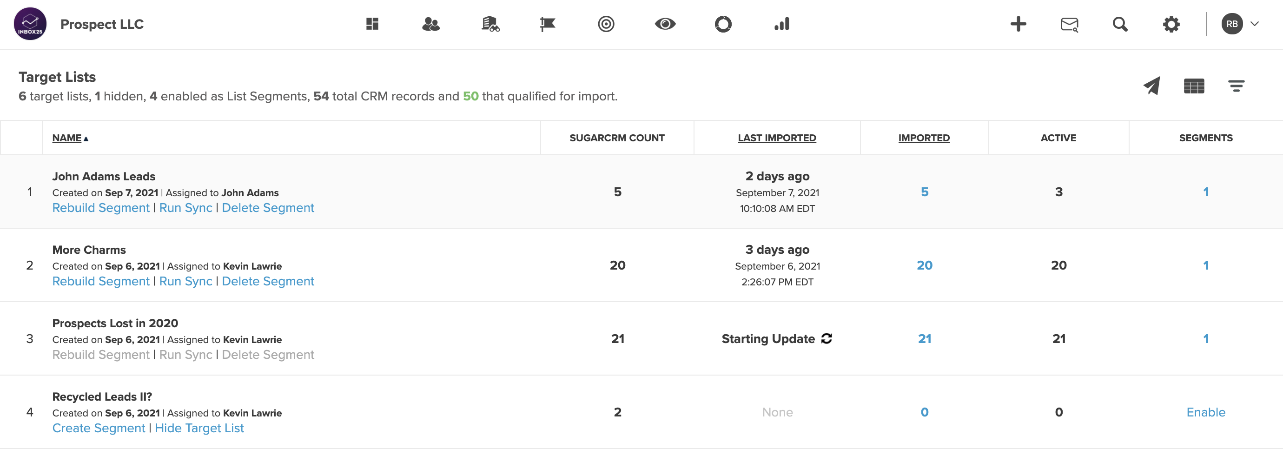The height and width of the screenshot is (449, 1283).
Task: Click Hide Target List link
Action: (x=199, y=428)
